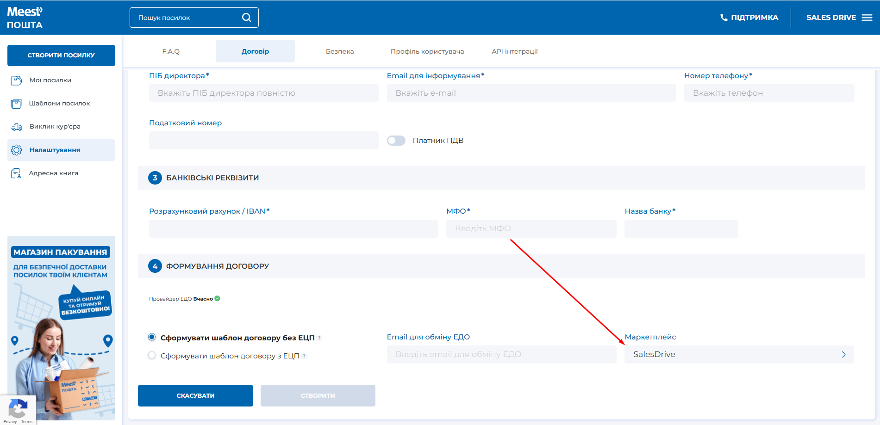Select 'Сформувати шаблон договору з ЕЦП' radio

click(152, 356)
